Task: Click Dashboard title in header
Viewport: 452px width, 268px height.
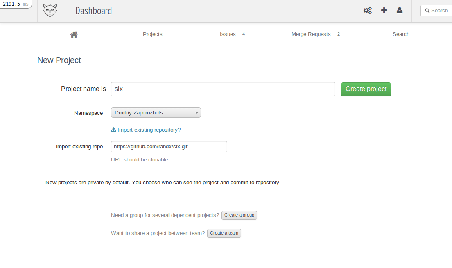Action: 93,11
